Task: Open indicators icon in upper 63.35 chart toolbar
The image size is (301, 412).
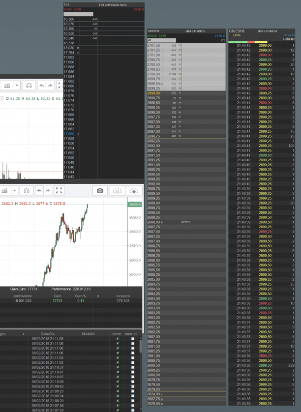Action: pos(6,86)
